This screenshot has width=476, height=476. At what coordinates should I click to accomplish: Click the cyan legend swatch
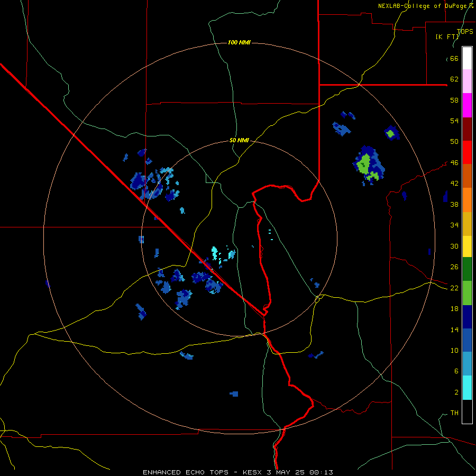point(467,388)
